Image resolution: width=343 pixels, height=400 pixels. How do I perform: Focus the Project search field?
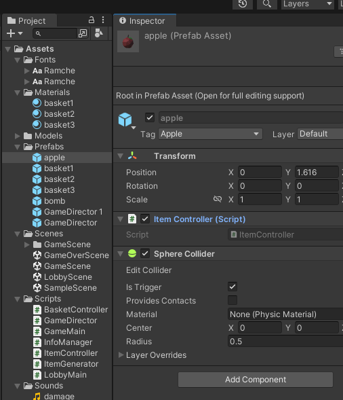54,33
